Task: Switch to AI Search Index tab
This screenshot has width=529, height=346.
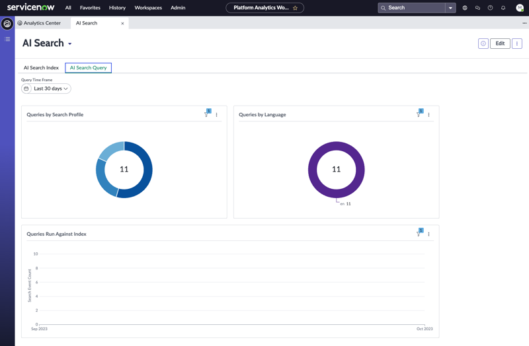Action: 41,68
